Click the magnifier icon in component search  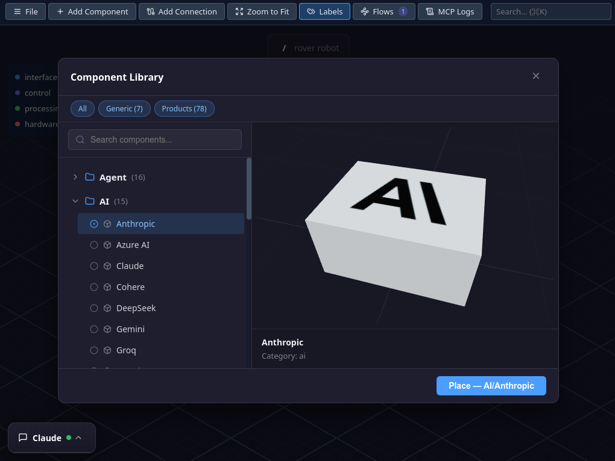(x=80, y=139)
